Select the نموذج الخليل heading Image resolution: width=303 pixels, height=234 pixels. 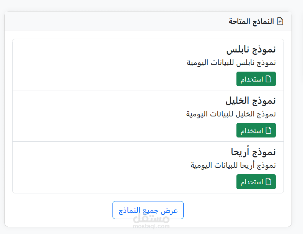click(251, 101)
